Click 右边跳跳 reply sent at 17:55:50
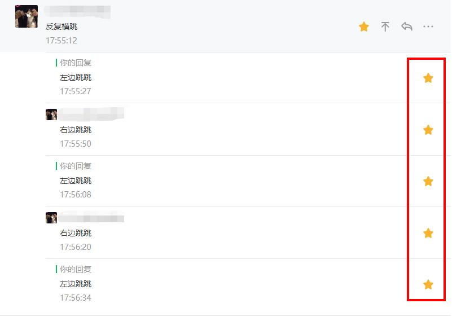The height and width of the screenshot is (321, 461). coord(76,130)
